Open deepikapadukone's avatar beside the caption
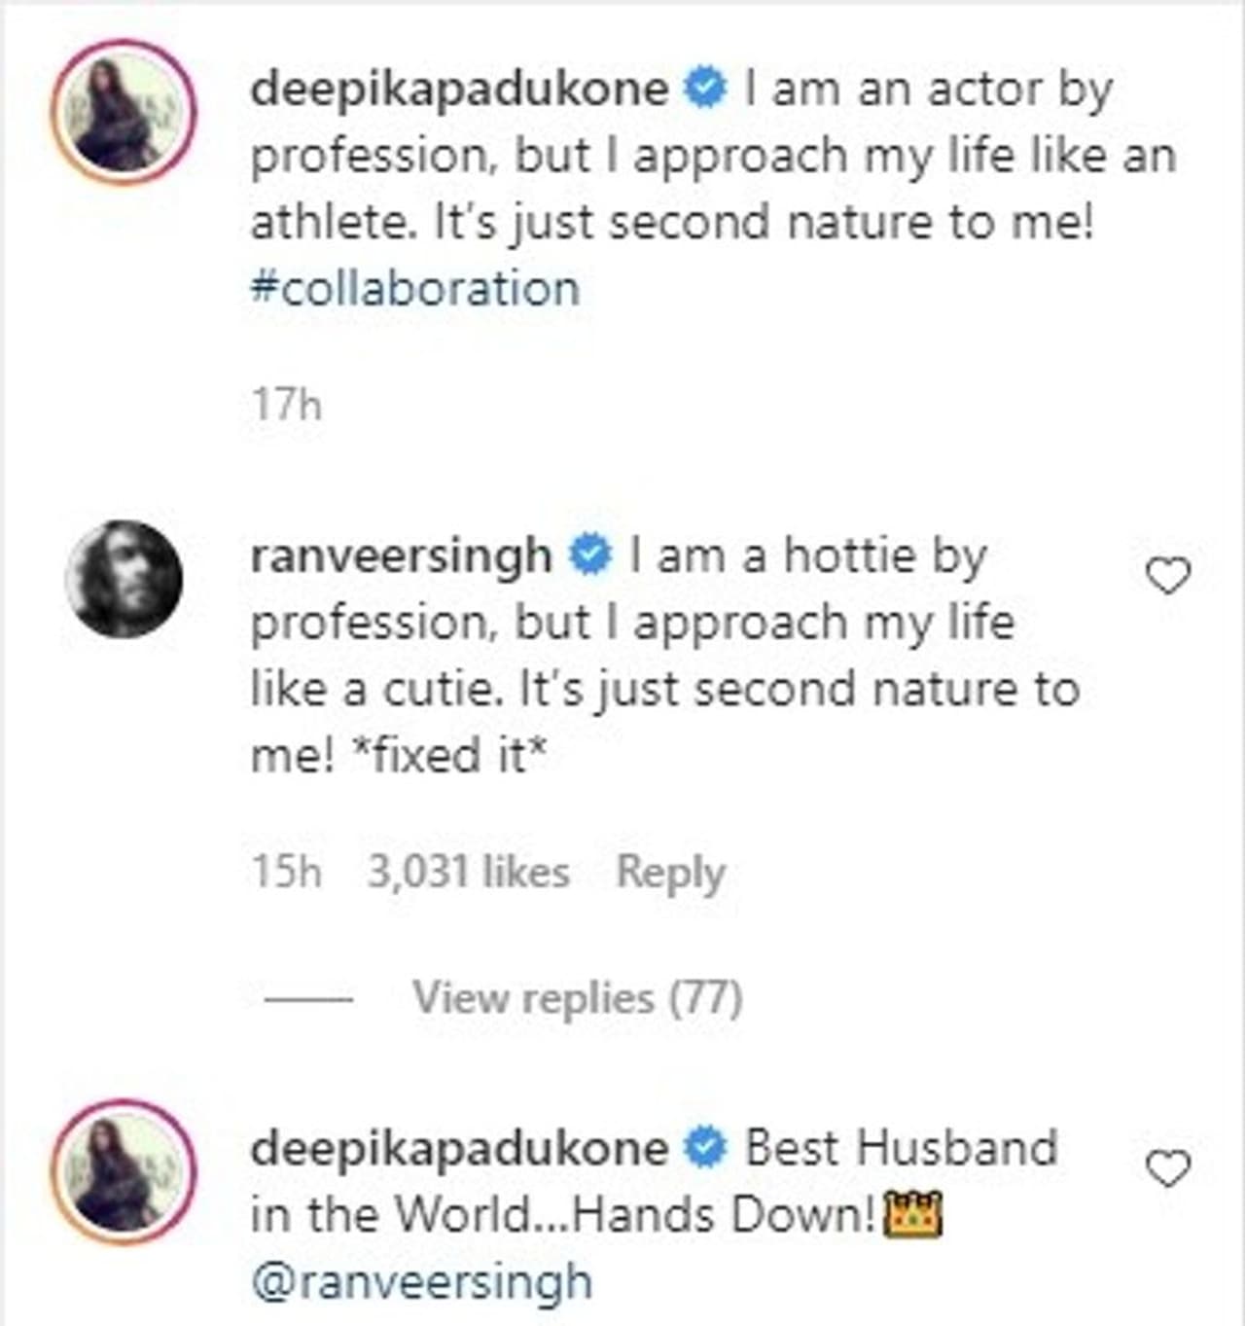This screenshot has height=1326, width=1245. [124, 112]
